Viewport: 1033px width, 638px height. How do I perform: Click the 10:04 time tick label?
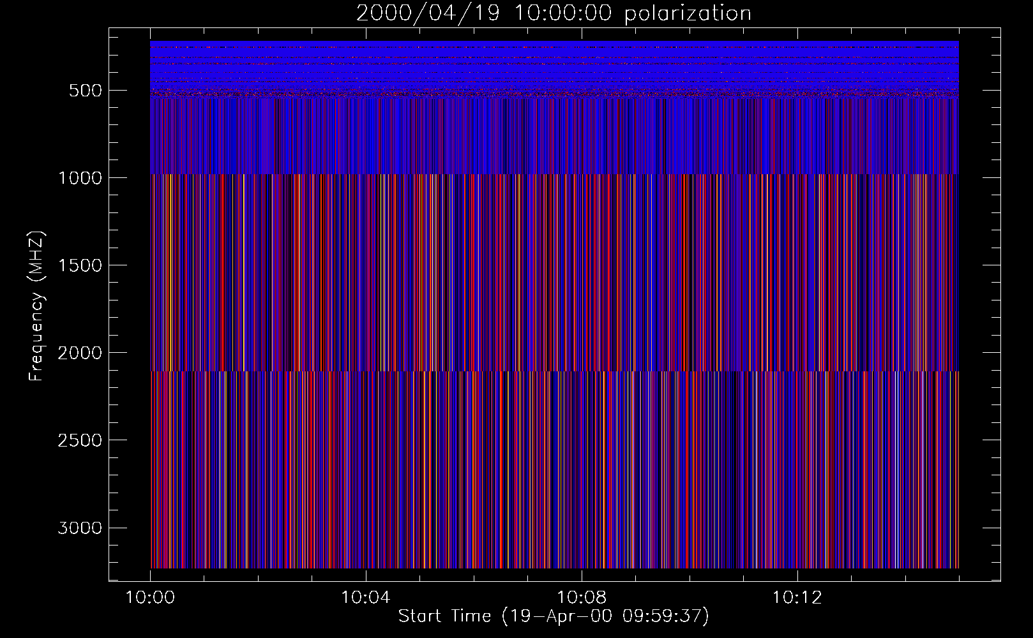point(366,598)
